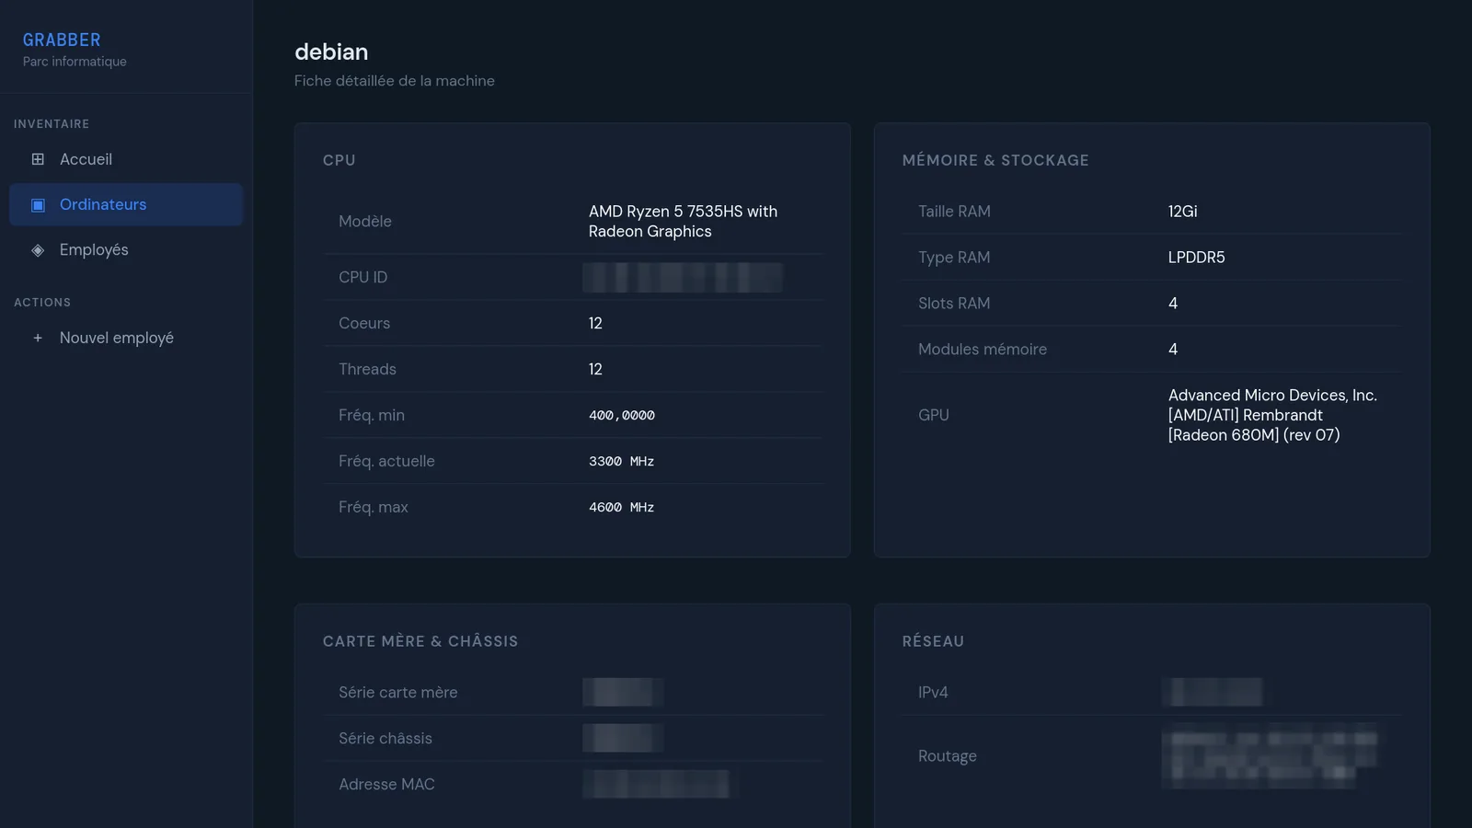This screenshot has width=1472, height=828.
Task: Click the Employés diamond icon
Action: pos(38,249)
